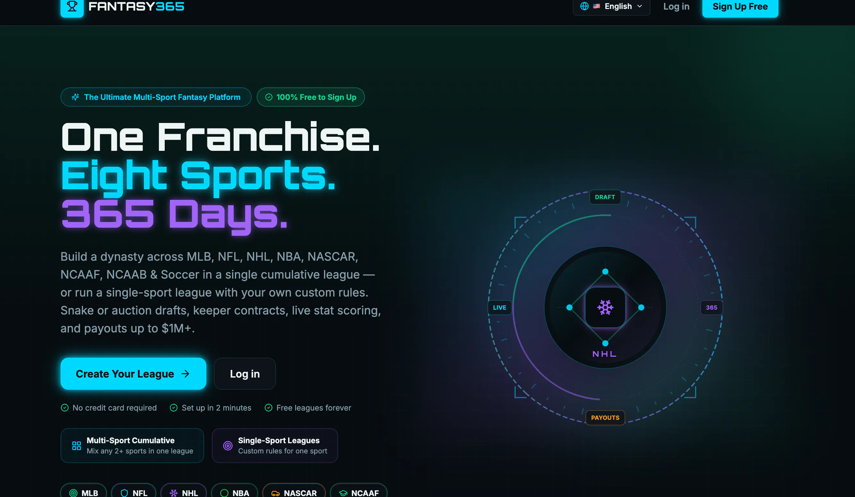Click the check icon by No credit card required
This screenshot has height=497, width=855.
click(64, 408)
